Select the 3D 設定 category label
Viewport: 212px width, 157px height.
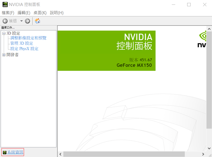coord(13,33)
